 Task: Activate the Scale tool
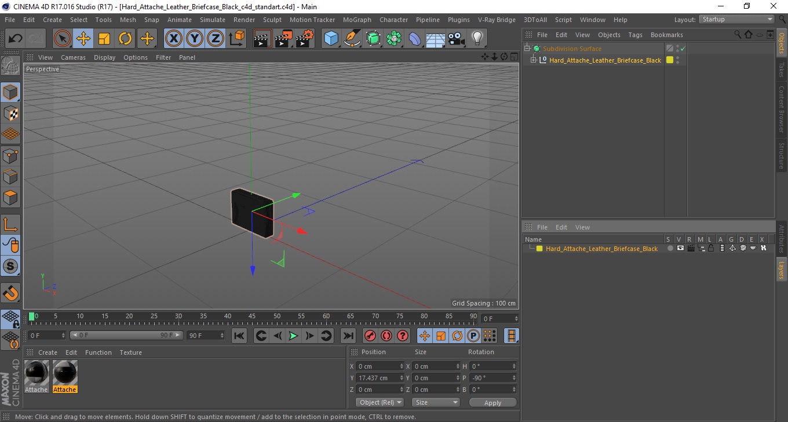[104, 39]
